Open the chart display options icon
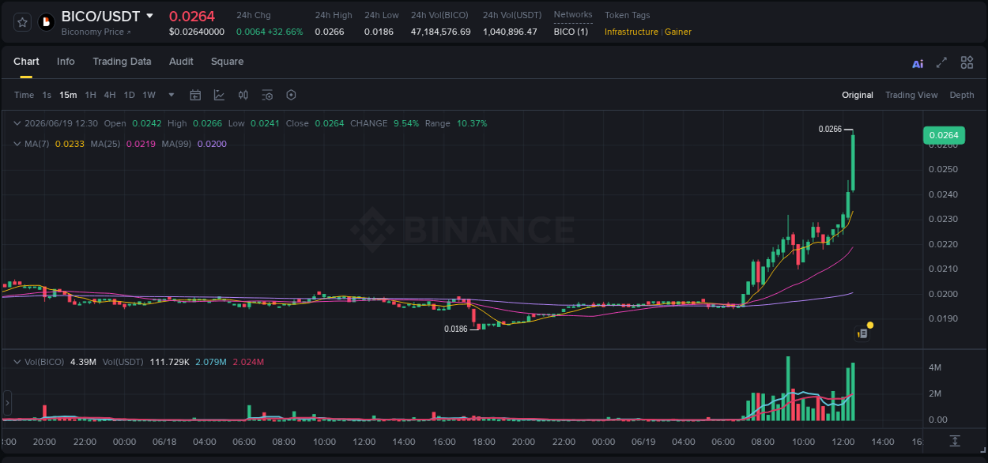Viewport: 988px width, 463px height. 267,95
